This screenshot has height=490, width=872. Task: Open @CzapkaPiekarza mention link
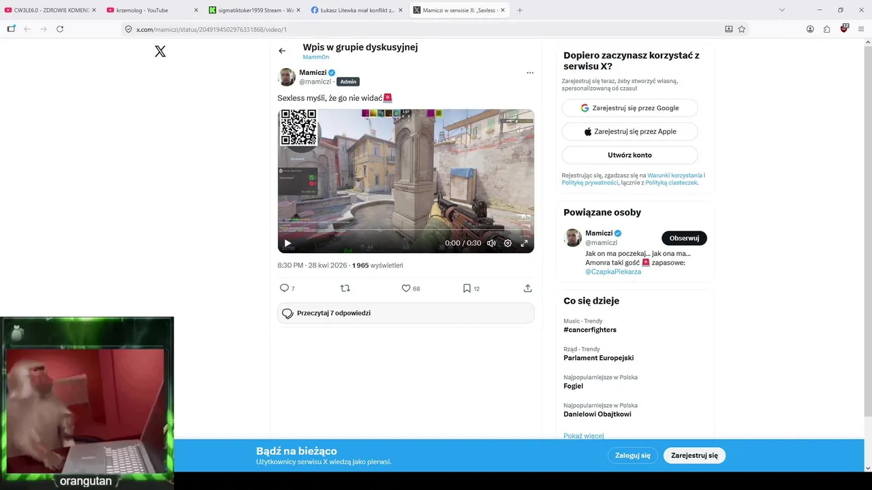pyautogui.click(x=613, y=272)
